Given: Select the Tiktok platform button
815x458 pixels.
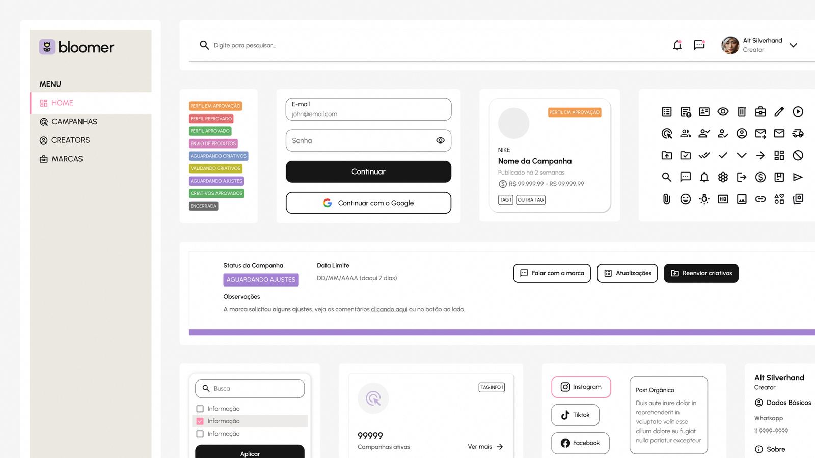Looking at the screenshot, I should [575, 415].
